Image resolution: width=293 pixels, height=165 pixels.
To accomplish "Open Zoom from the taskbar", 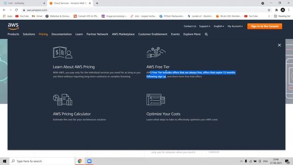I will tap(89, 161).
